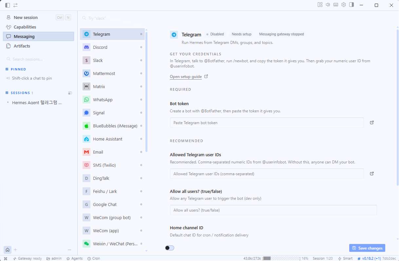Image resolution: width=399 pixels, height=261 pixels.
Task: Open the layout grid icon in title bar
Action: (x=320, y=5)
